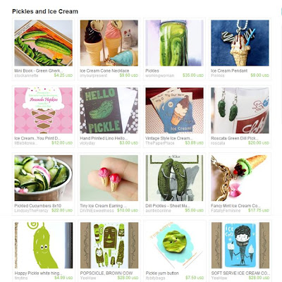282x282 pixels.
Task: Click the Hello Pickle lino print image
Action: [109, 111]
